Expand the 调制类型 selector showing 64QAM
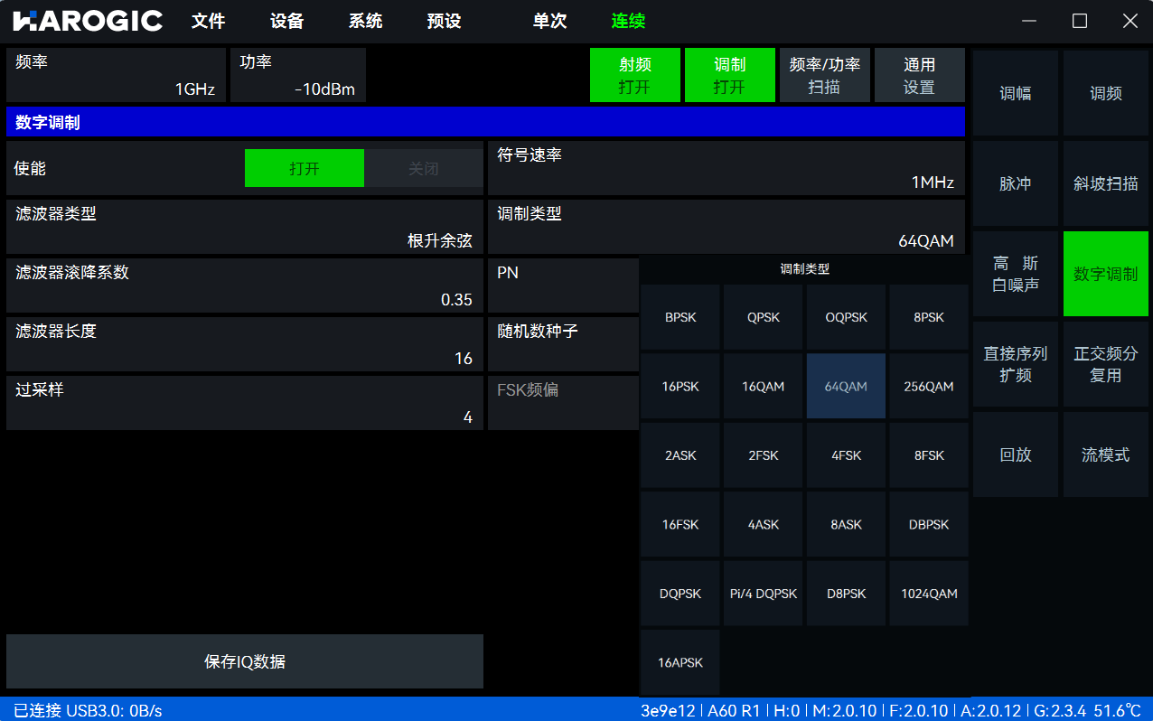 pyautogui.click(x=726, y=228)
